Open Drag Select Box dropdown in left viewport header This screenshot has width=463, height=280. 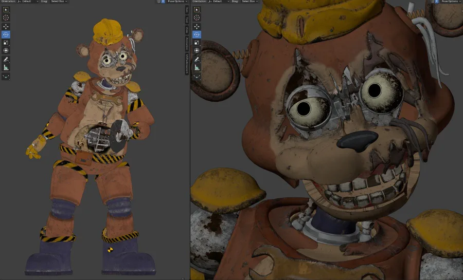coord(59,1)
